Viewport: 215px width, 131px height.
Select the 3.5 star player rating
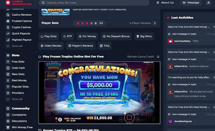click(89, 23)
